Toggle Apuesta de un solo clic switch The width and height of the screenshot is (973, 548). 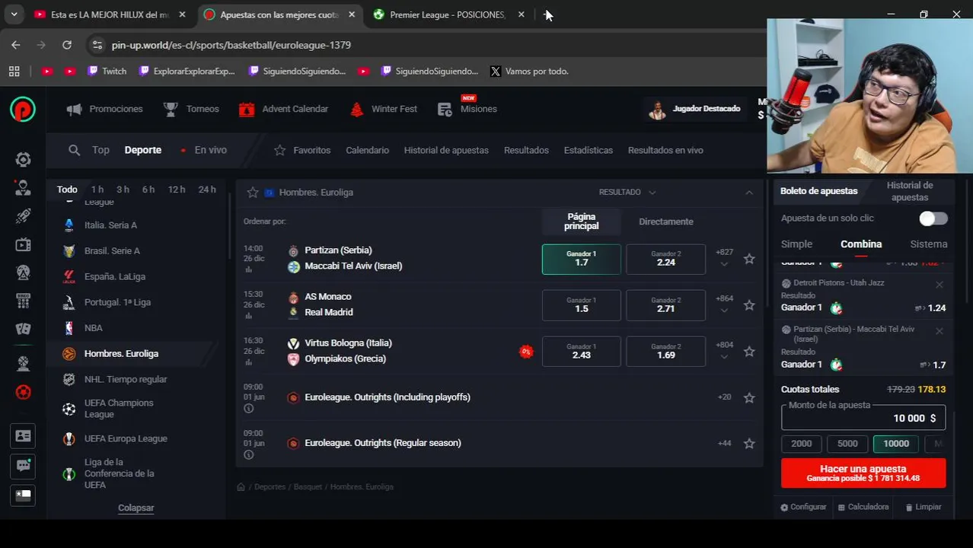[x=933, y=218]
